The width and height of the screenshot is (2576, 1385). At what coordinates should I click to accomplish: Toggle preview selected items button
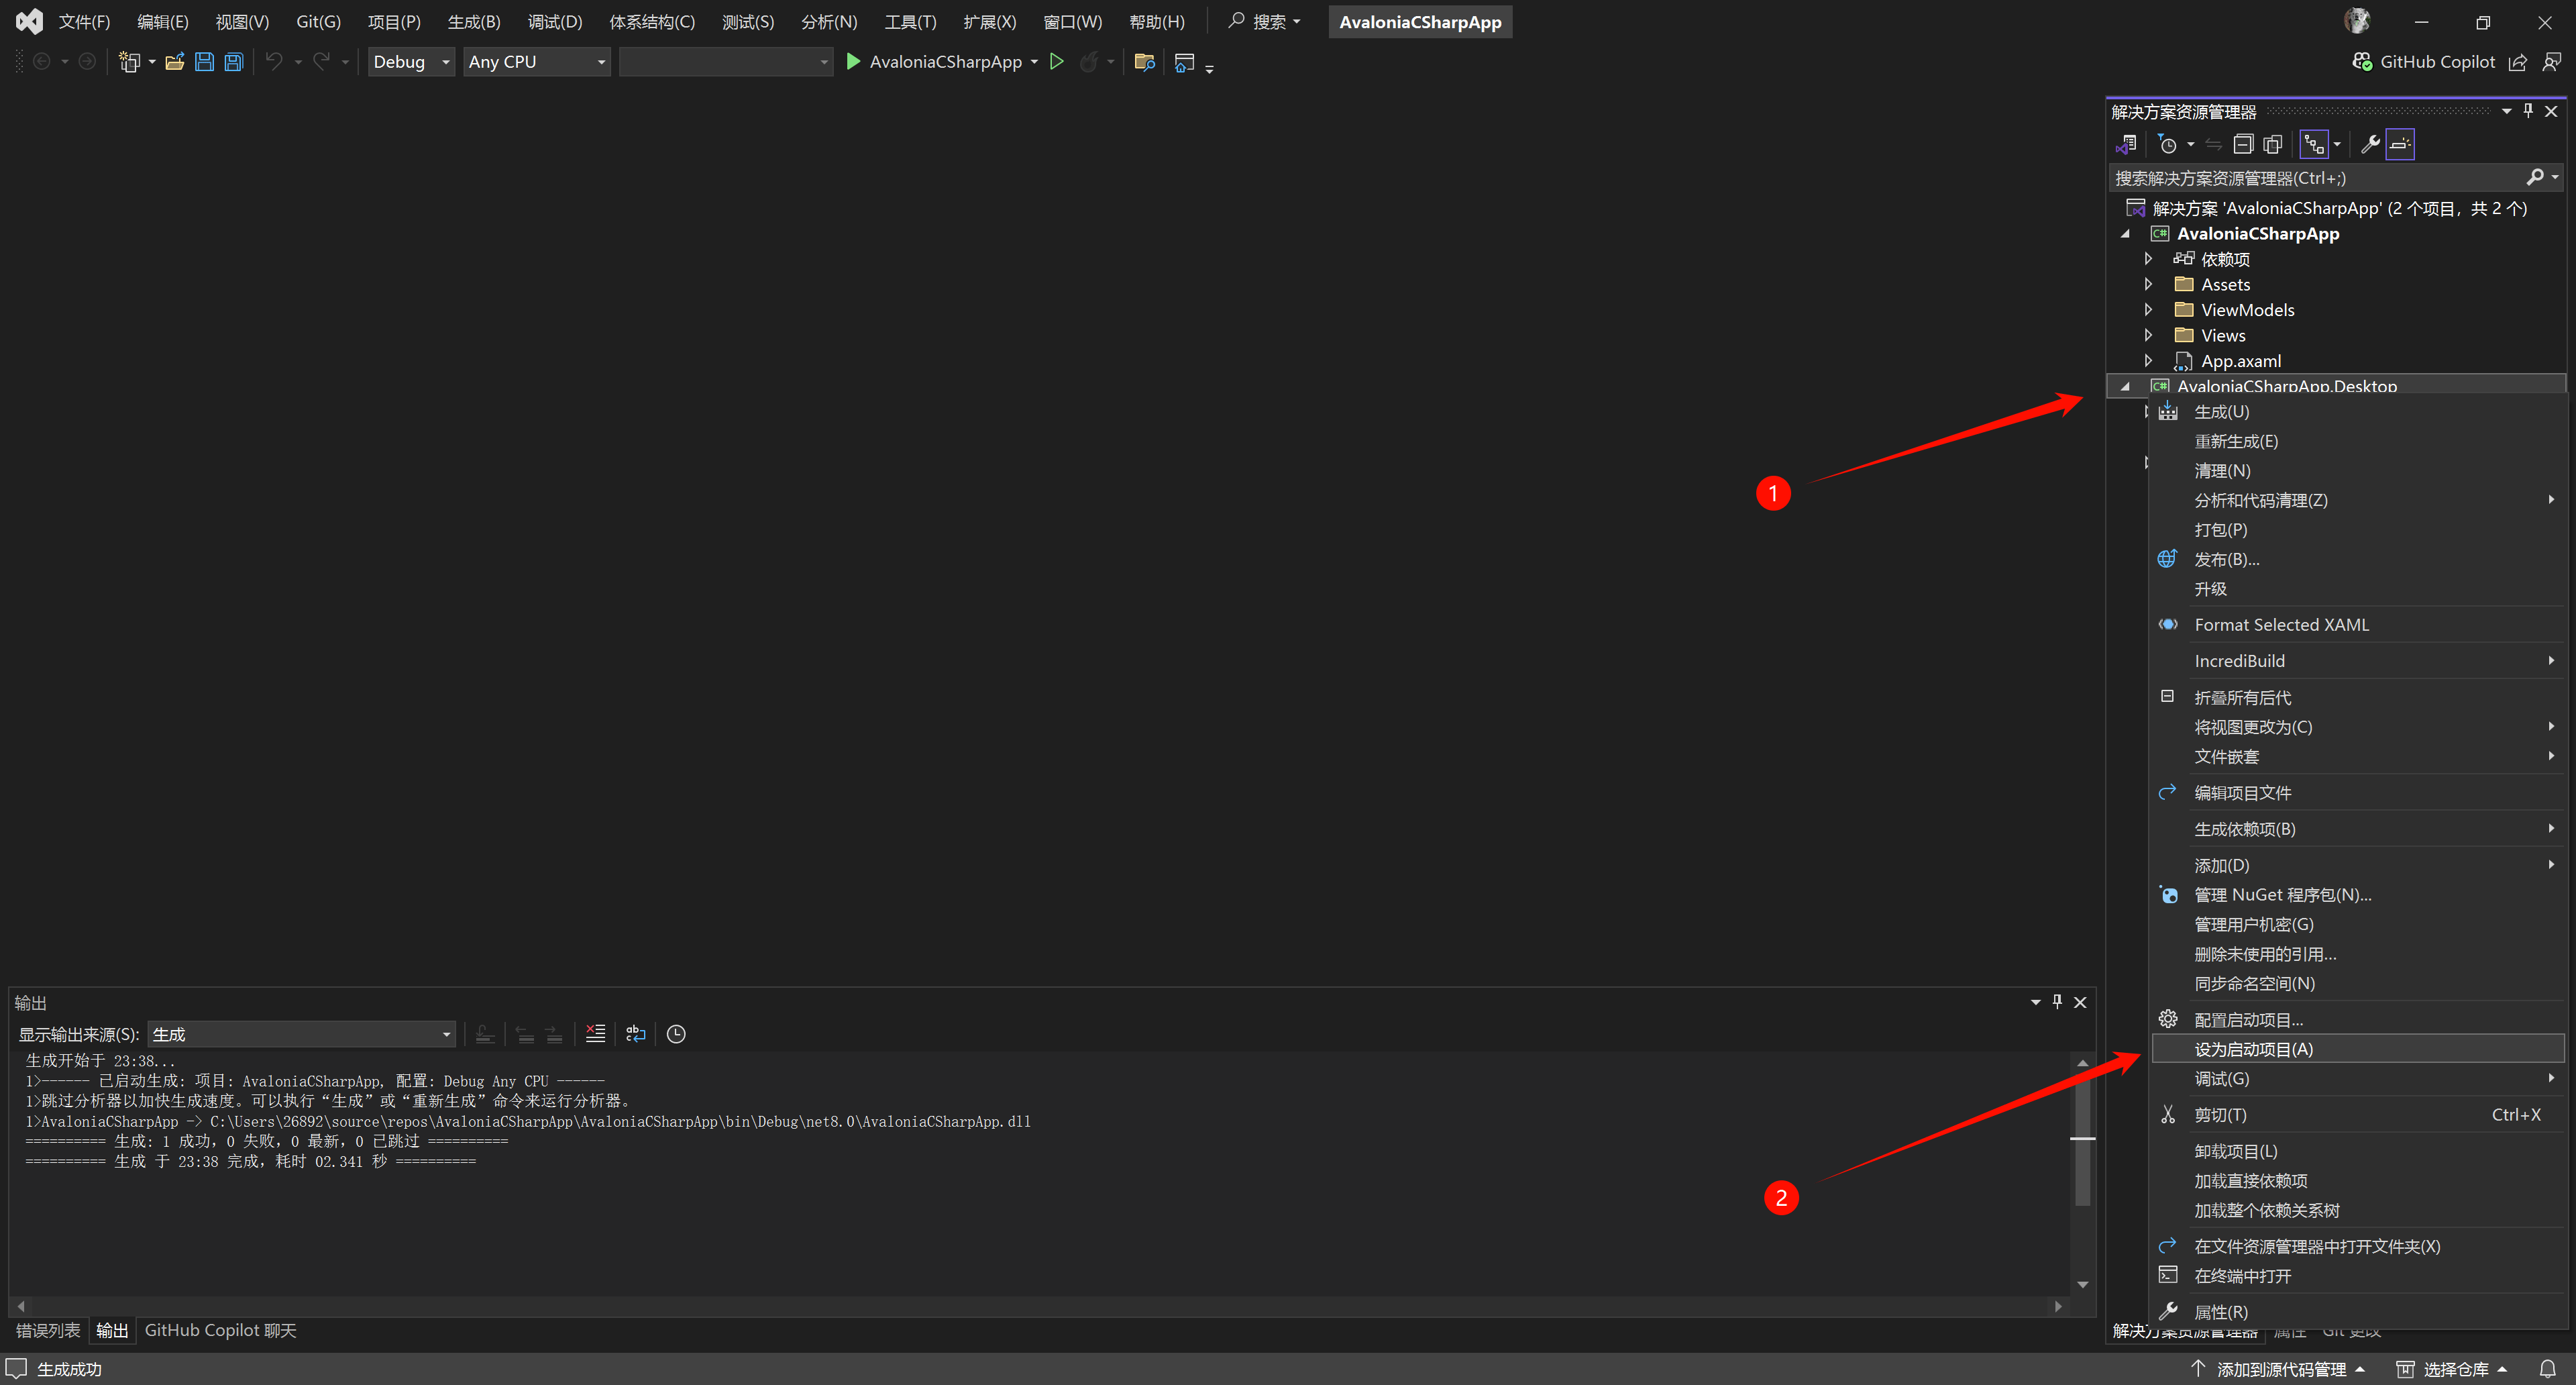click(x=2400, y=145)
